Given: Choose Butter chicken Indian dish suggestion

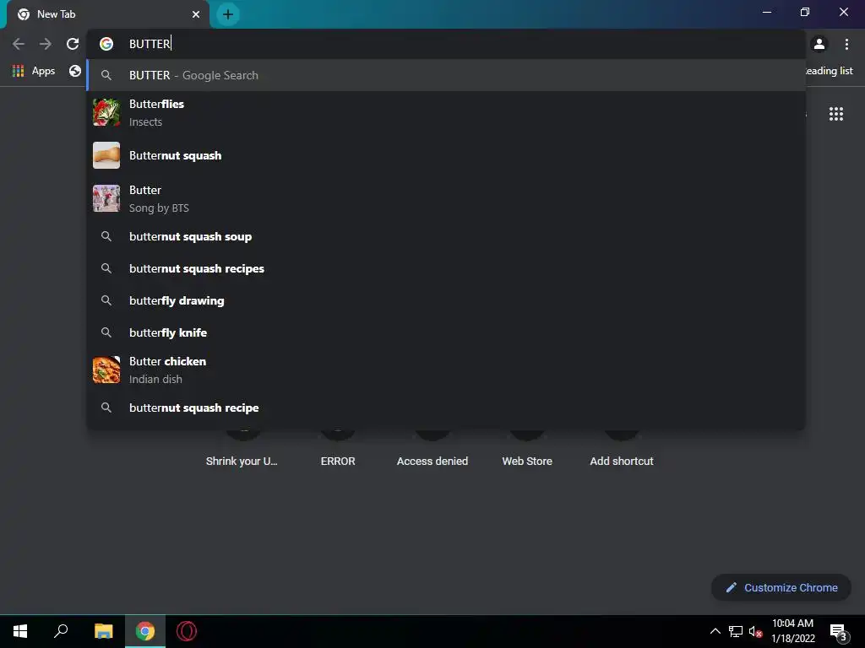Looking at the screenshot, I should point(446,370).
